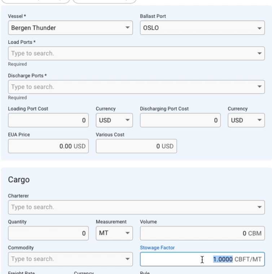
Task: Expand the Load Ports dropdown arrow
Action: coord(259,53)
